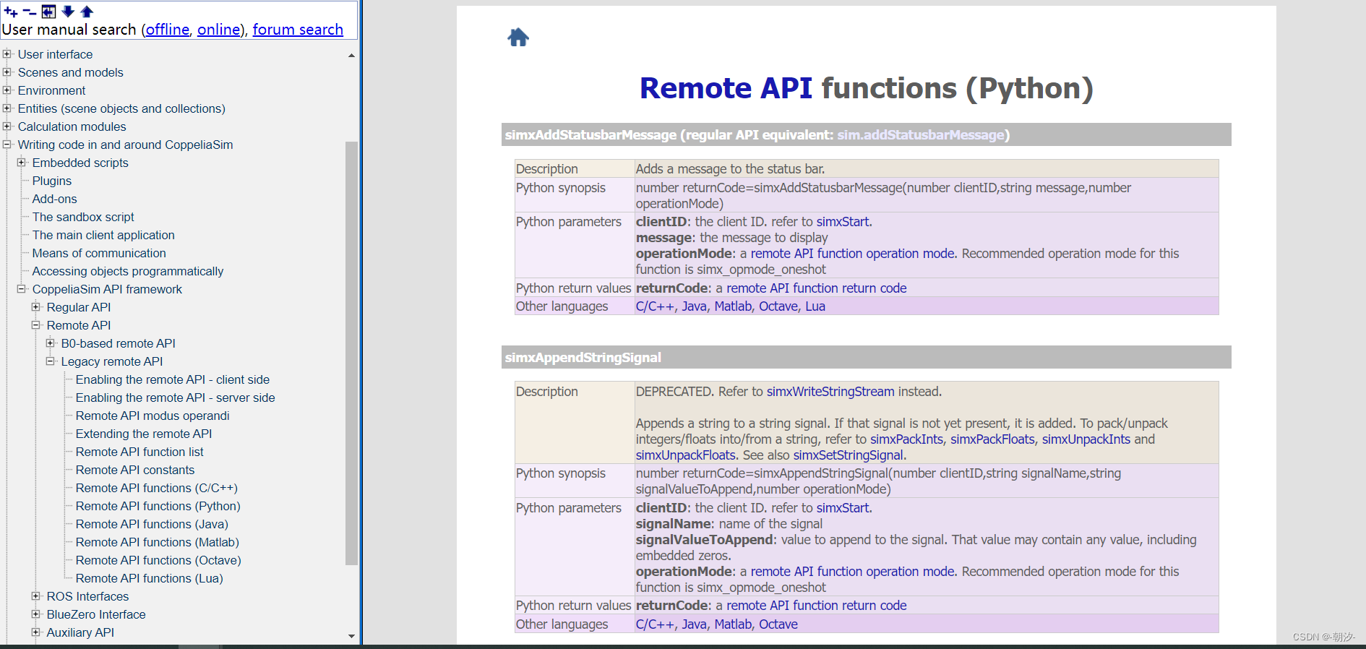Click the Lua link in Other languages
This screenshot has width=1366, height=649.
pyautogui.click(x=815, y=306)
